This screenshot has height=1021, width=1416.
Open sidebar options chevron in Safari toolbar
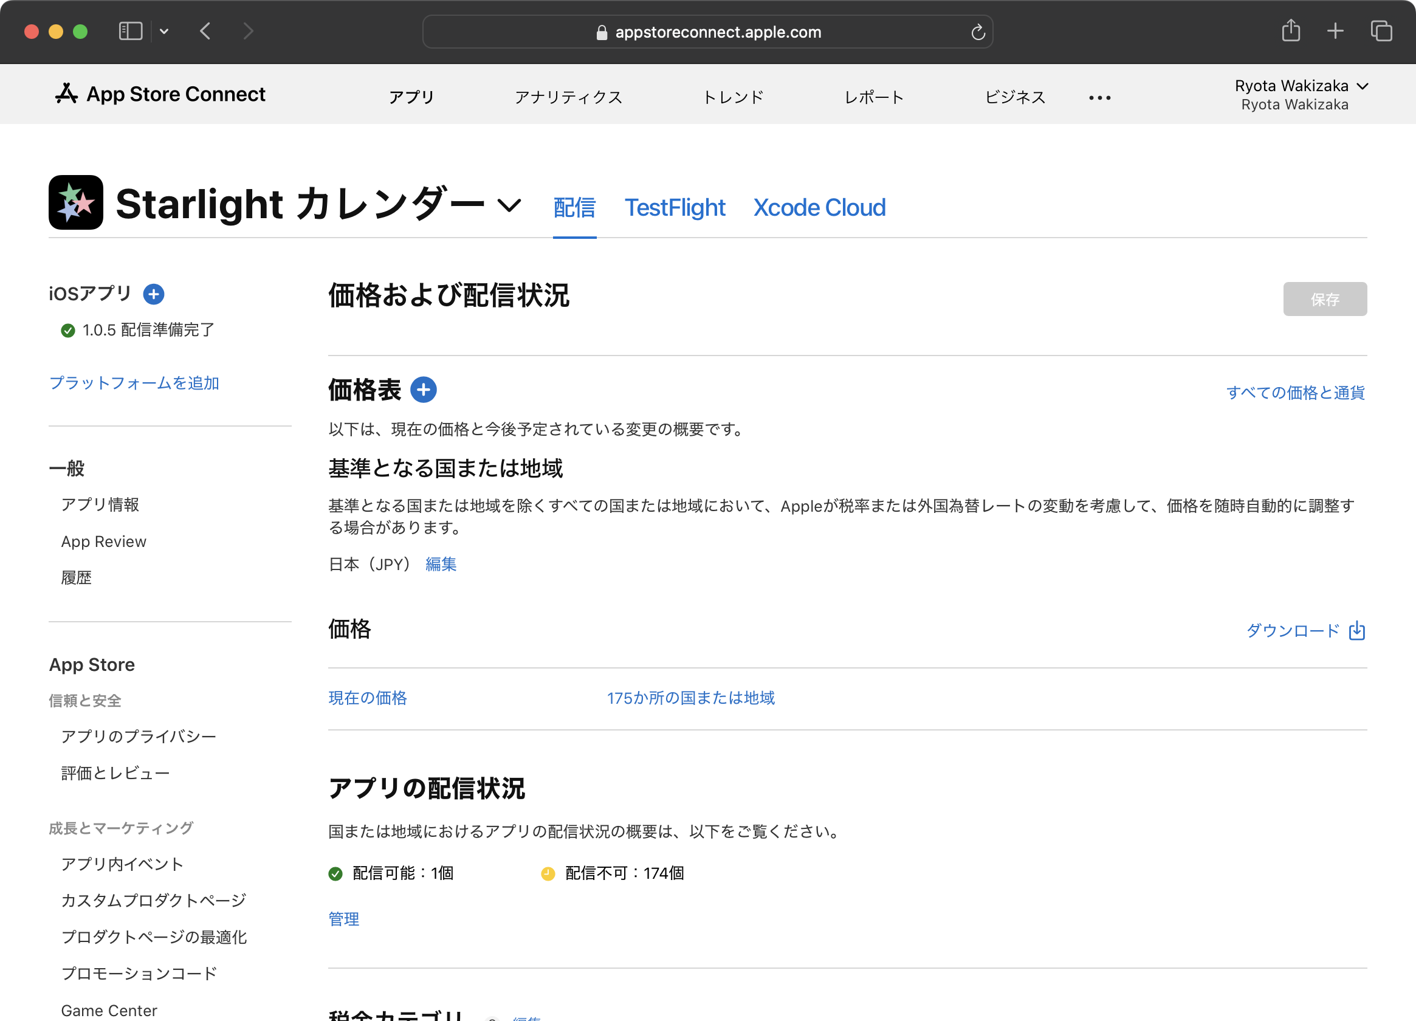(163, 31)
